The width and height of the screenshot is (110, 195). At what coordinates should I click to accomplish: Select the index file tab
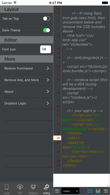pos(70,191)
